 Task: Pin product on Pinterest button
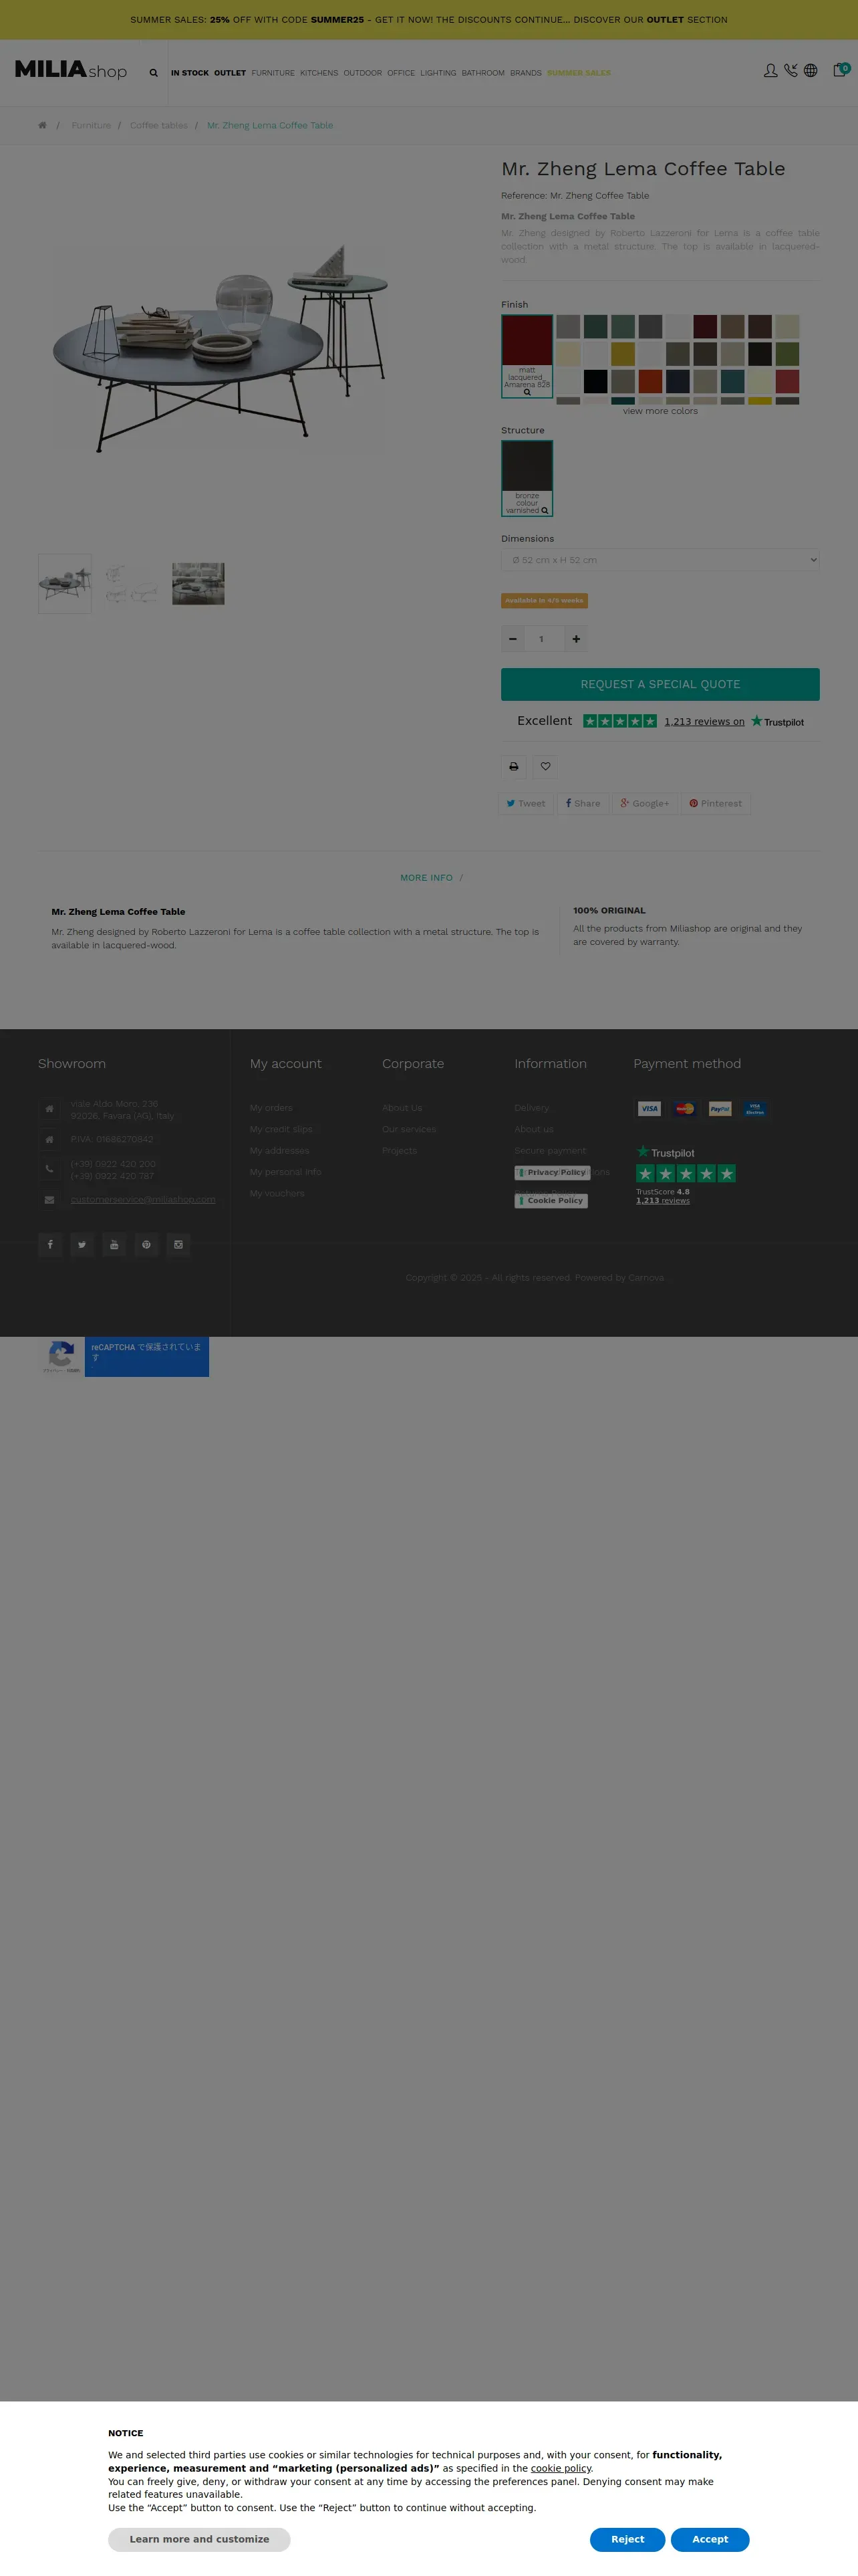click(x=715, y=803)
